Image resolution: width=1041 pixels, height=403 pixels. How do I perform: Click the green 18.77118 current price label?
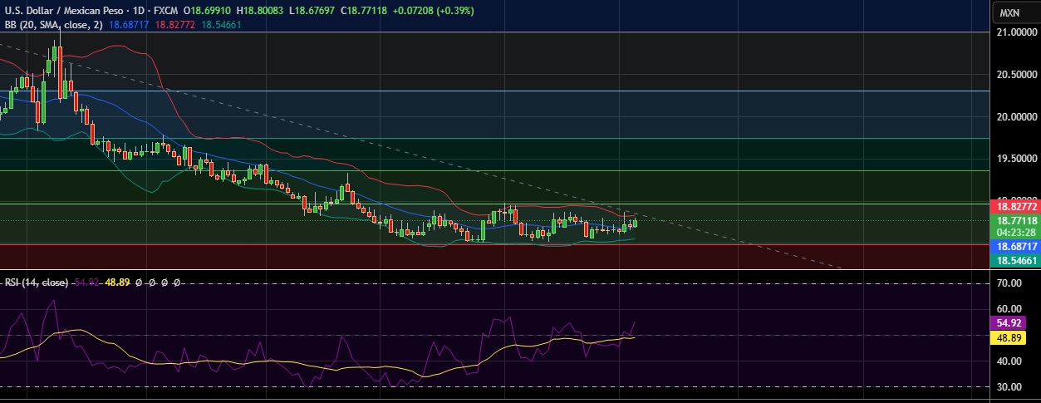(x=1017, y=220)
